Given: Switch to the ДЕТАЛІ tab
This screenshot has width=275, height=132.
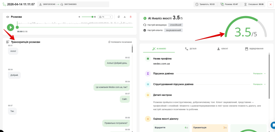Looking at the screenshot, I should coord(191,49).
